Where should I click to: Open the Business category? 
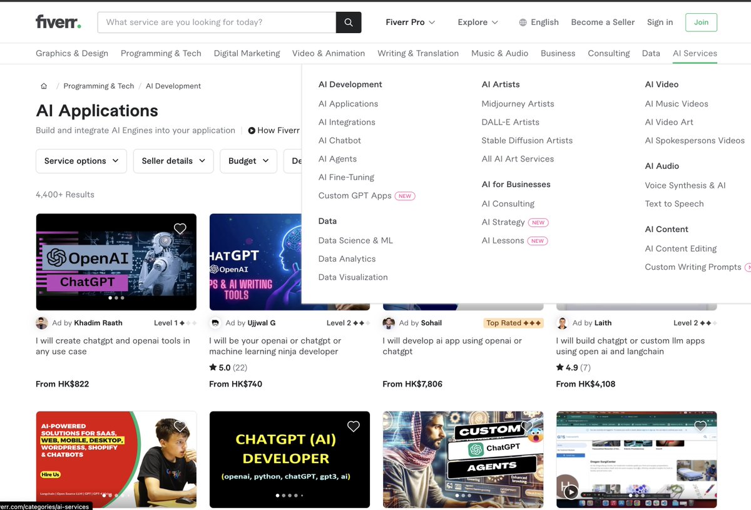tap(558, 53)
